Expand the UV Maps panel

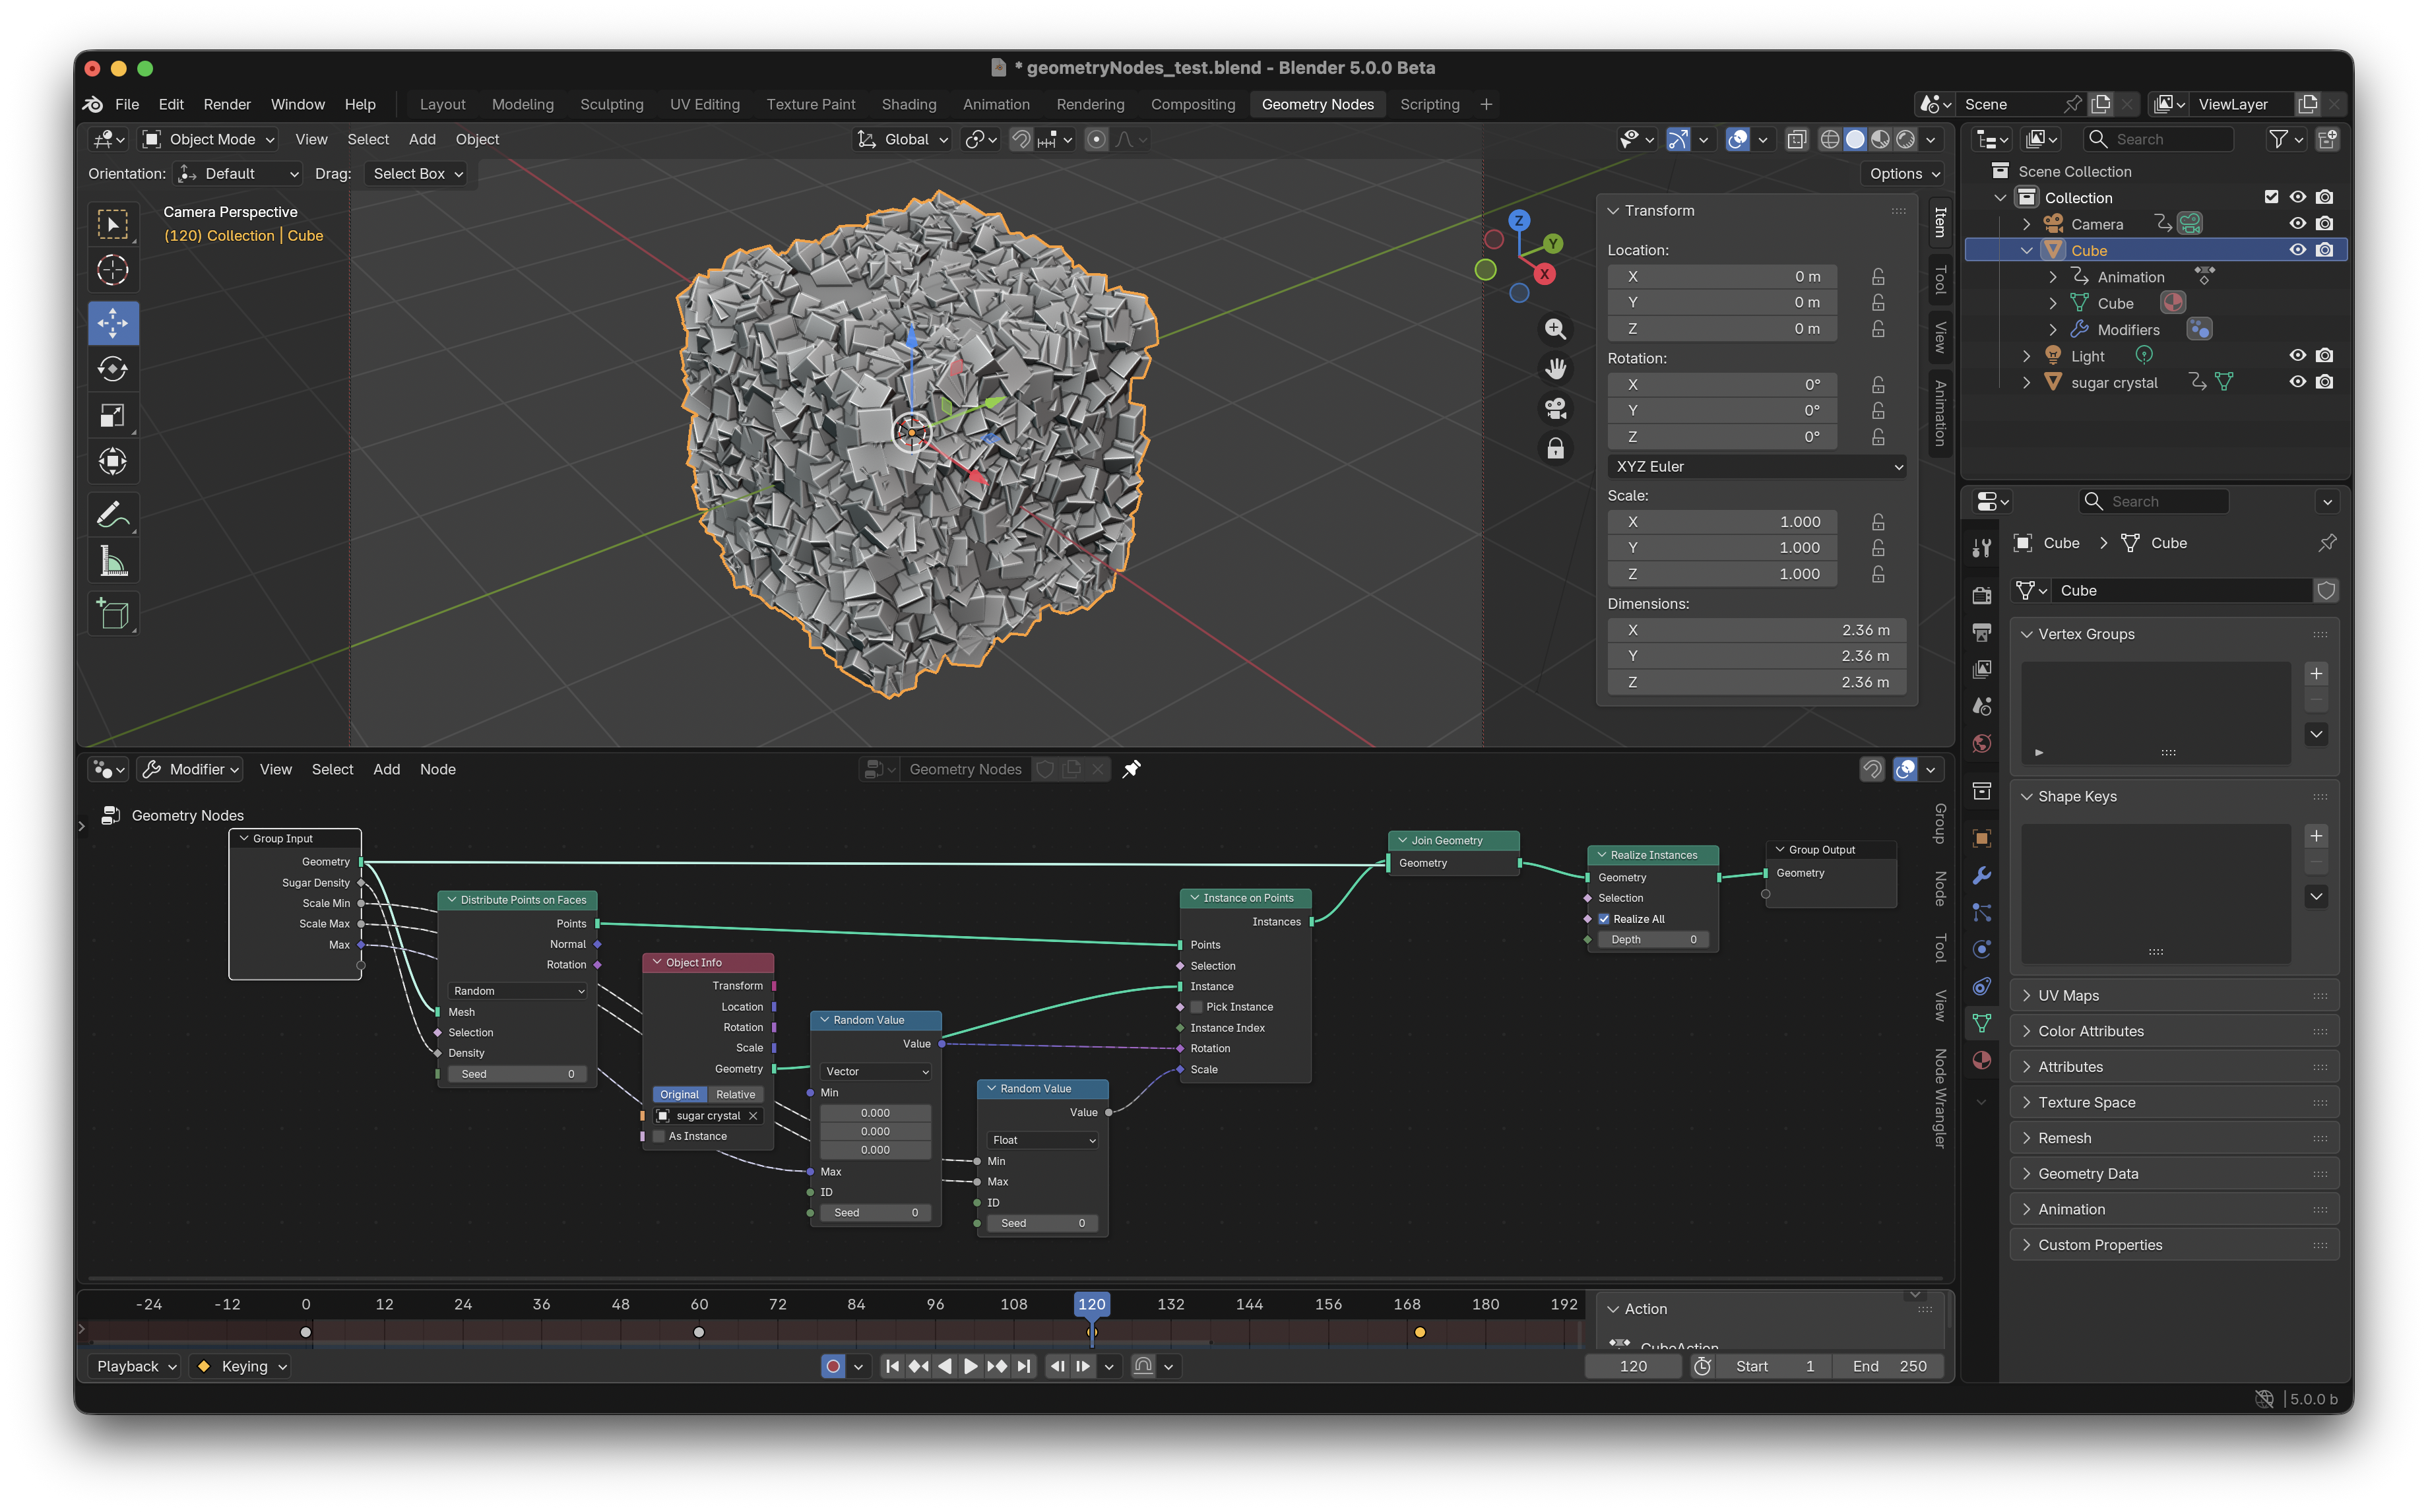tap(2068, 996)
